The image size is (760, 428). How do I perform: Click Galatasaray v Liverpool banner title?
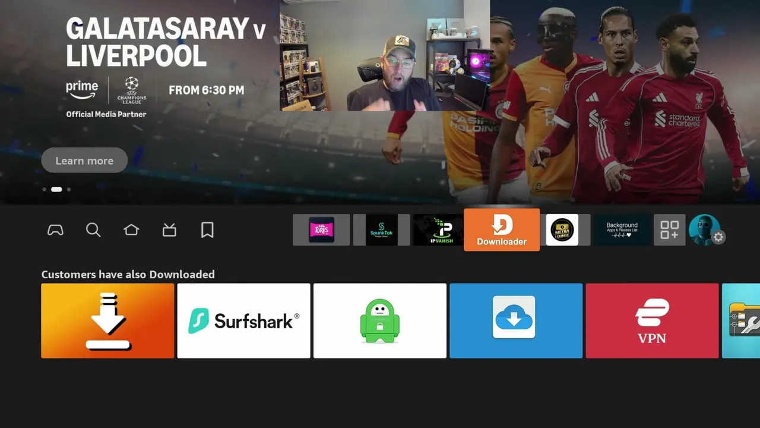pyautogui.click(x=165, y=42)
